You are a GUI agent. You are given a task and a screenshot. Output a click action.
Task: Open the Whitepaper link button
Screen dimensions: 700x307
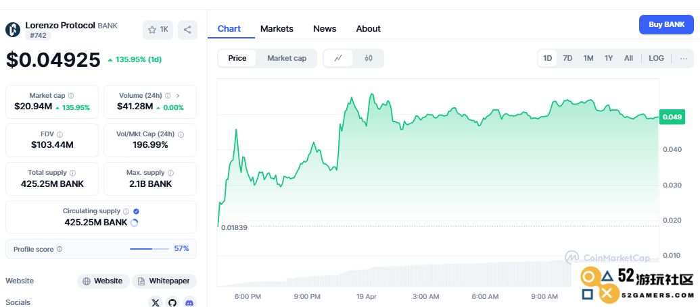click(x=164, y=281)
